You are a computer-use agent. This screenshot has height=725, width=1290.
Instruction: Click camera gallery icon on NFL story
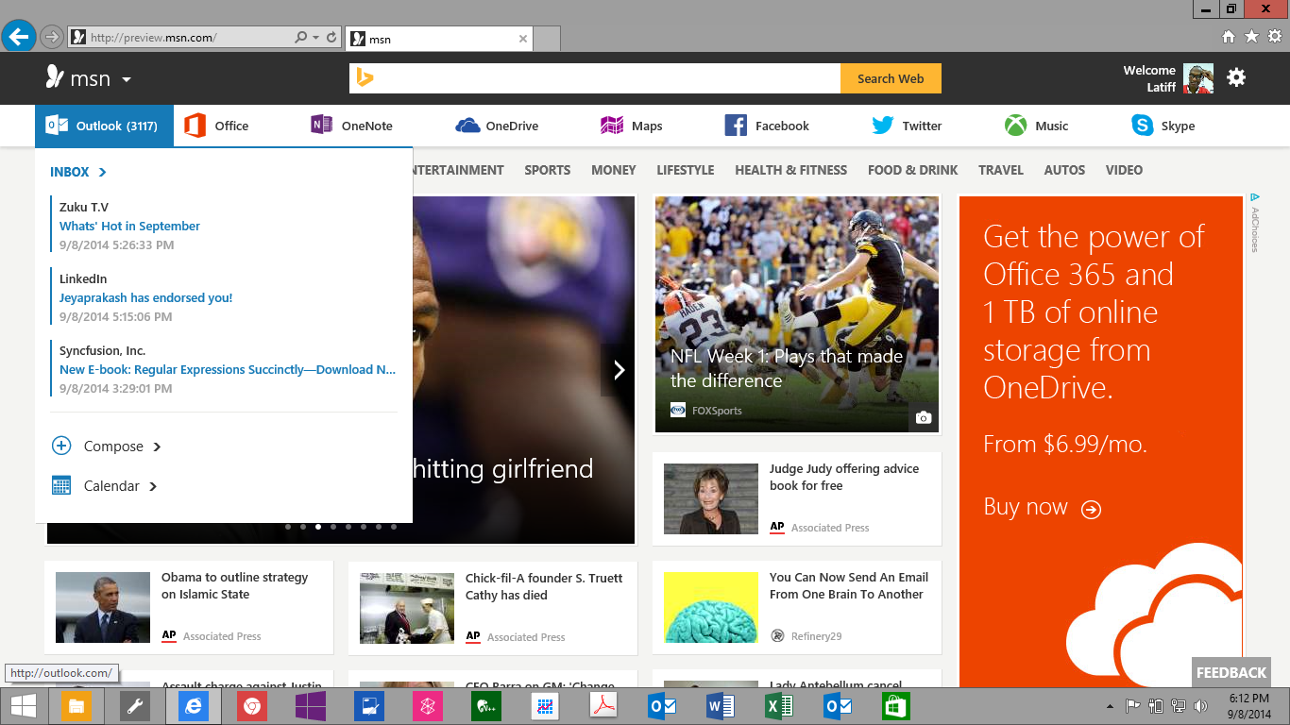pos(924,417)
